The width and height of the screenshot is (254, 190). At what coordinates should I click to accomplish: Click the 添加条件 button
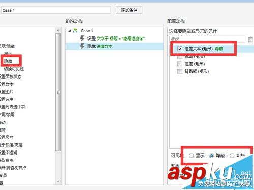tap(129, 10)
